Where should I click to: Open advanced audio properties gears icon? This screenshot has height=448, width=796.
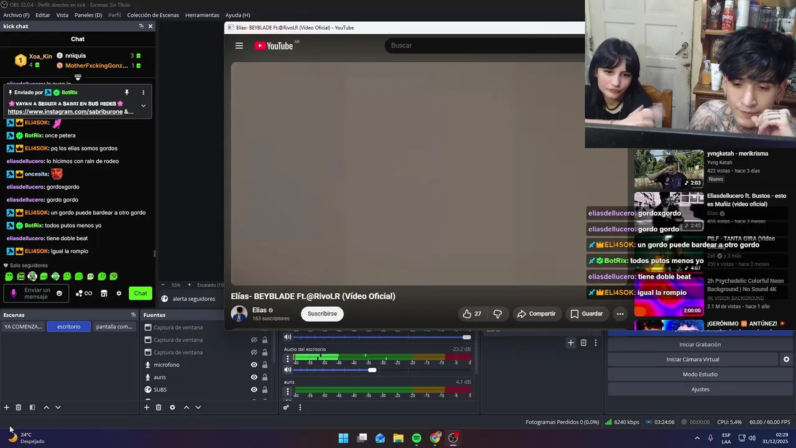click(x=286, y=408)
